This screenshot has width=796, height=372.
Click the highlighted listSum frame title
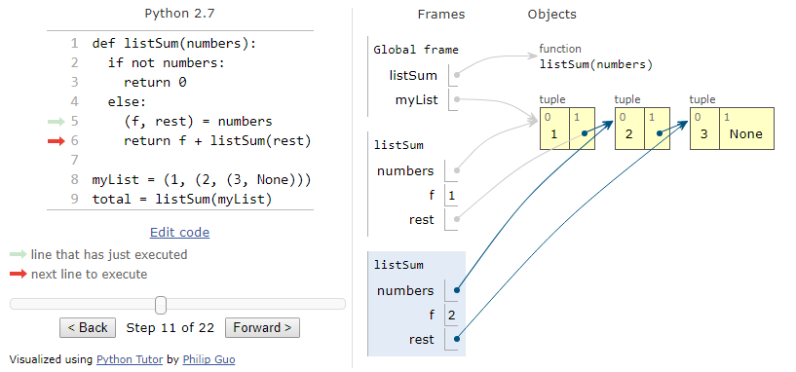pyautogui.click(x=398, y=265)
